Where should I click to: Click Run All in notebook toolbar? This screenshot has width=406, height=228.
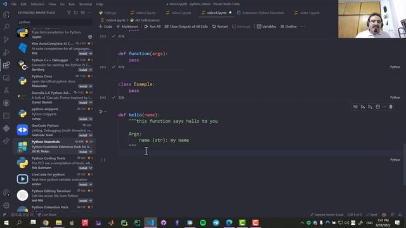click(152, 27)
